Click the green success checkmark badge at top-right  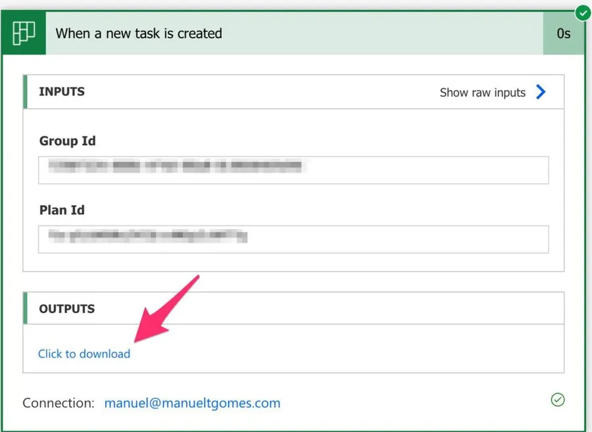point(582,12)
